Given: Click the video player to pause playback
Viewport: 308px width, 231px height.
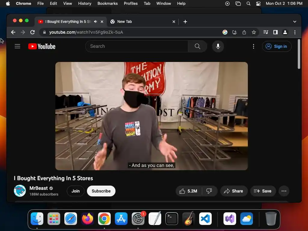Looking at the screenshot, I should click(152, 116).
